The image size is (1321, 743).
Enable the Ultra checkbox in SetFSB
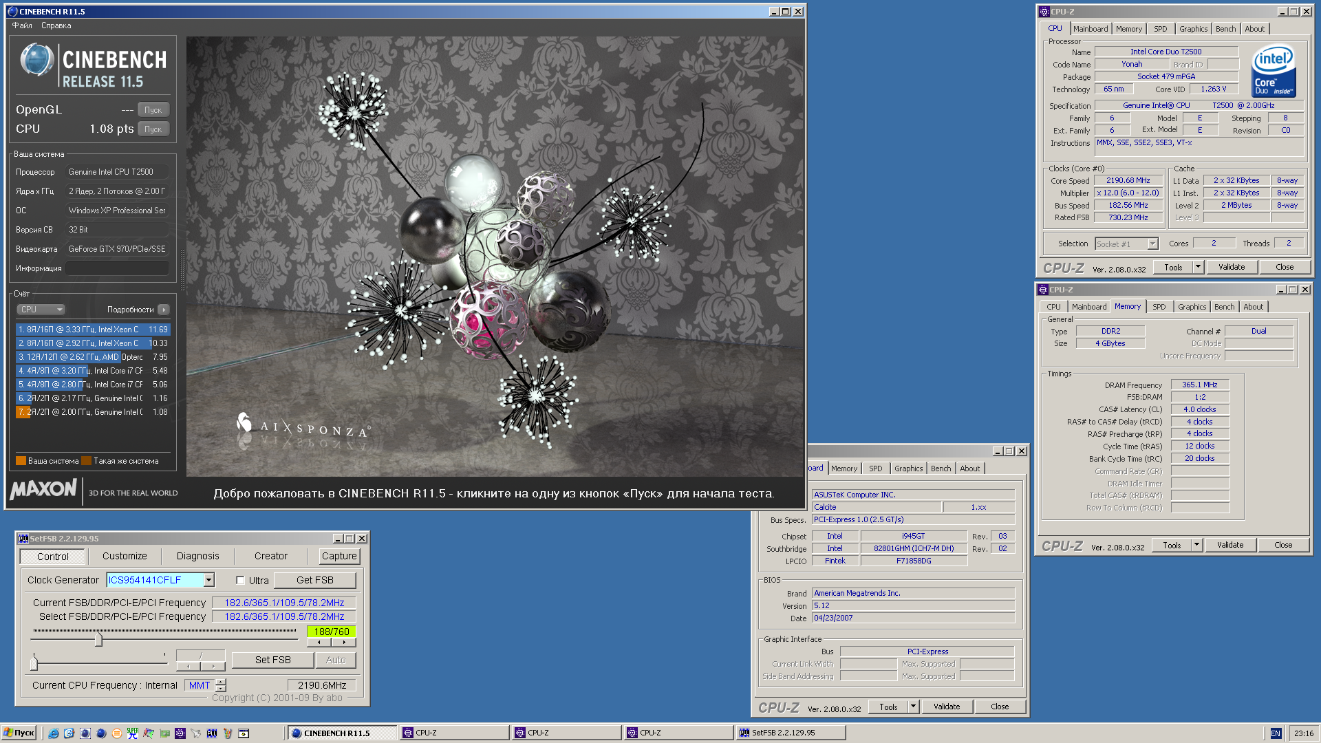click(240, 580)
